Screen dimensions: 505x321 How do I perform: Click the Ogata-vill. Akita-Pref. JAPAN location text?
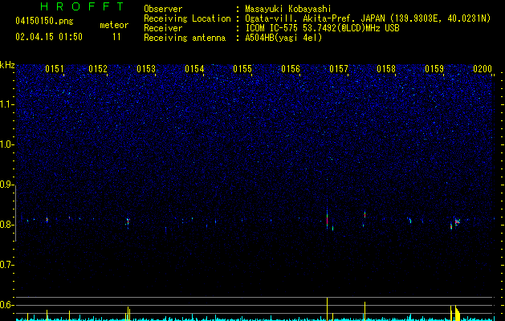tap(368, 18)
